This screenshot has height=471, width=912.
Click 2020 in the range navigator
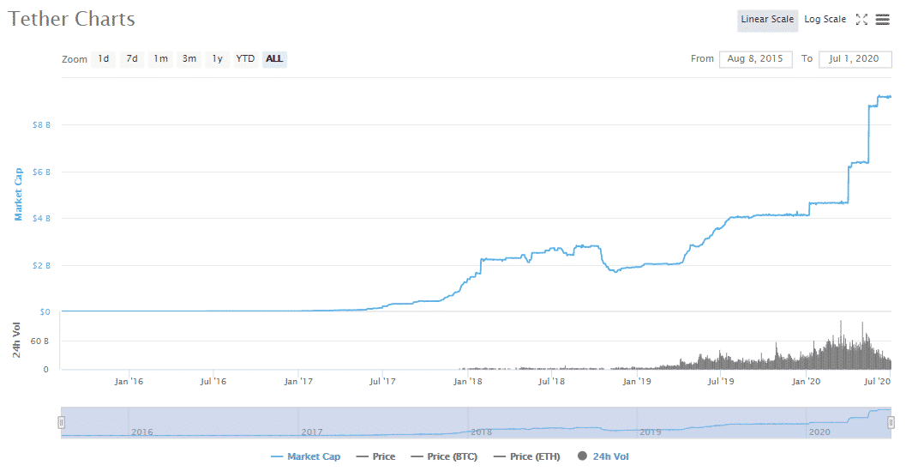[819, 432]
